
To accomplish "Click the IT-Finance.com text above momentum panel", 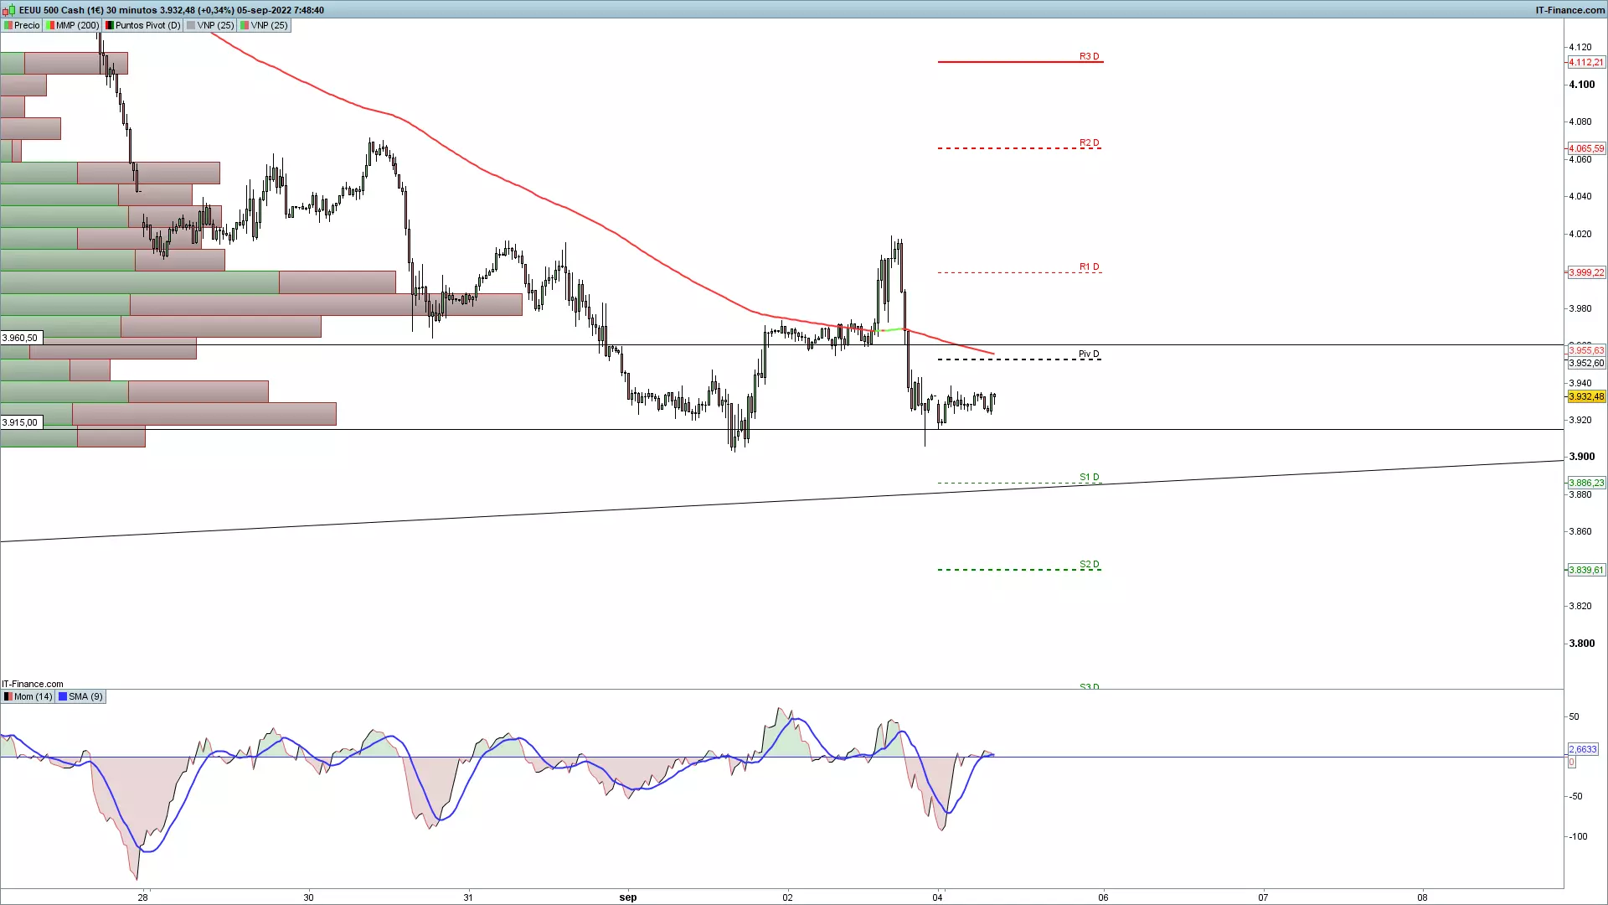I will coord(33,684).
